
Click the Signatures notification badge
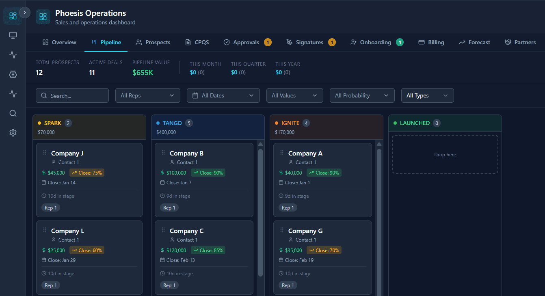coord(332,42)
